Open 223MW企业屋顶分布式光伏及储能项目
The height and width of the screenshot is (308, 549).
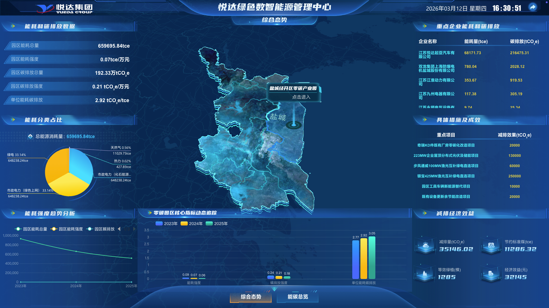[446, 156]
